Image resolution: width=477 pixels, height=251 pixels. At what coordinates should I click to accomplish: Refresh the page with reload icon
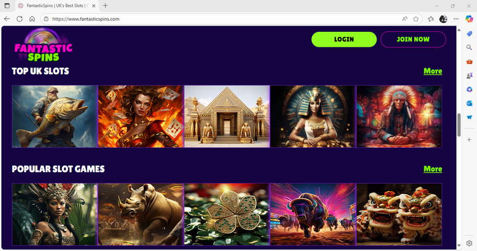coord(19,19)
